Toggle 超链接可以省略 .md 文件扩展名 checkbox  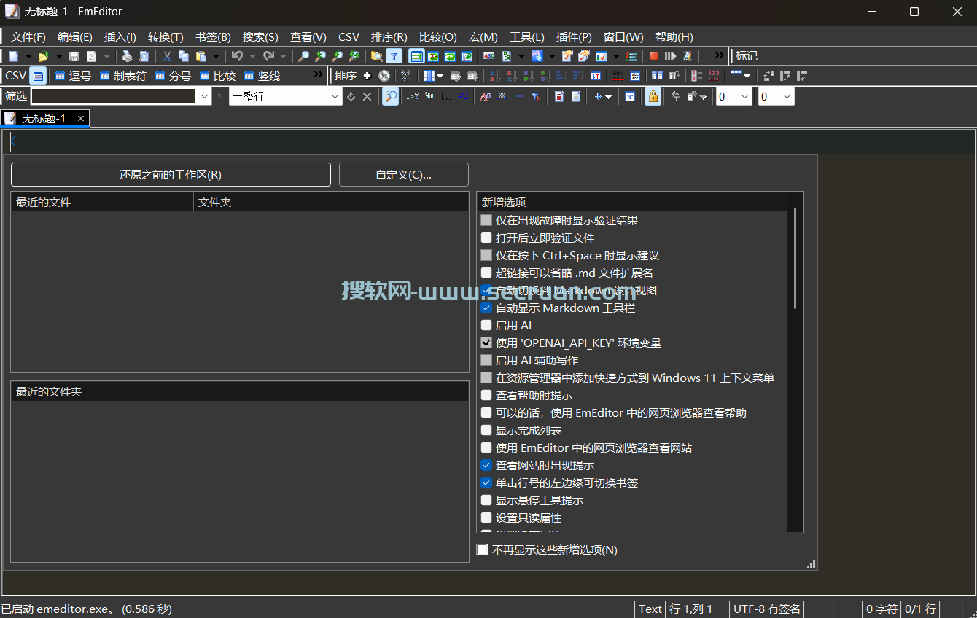pyautogui.click(x=486, y=273)
